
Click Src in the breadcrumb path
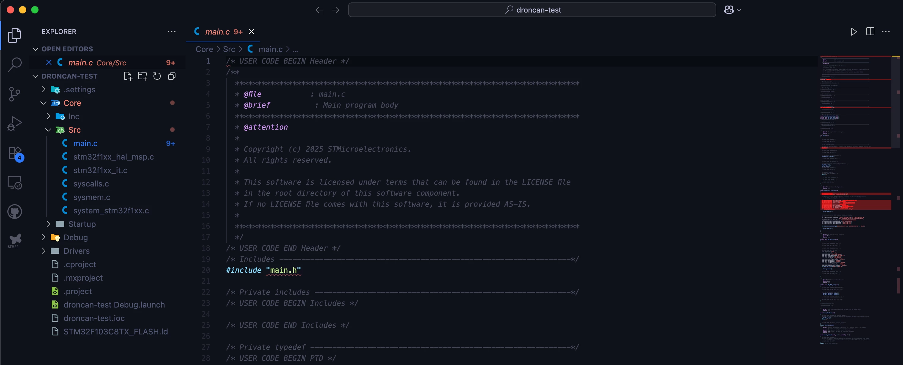pyautogui.click(x=229, y=49)
